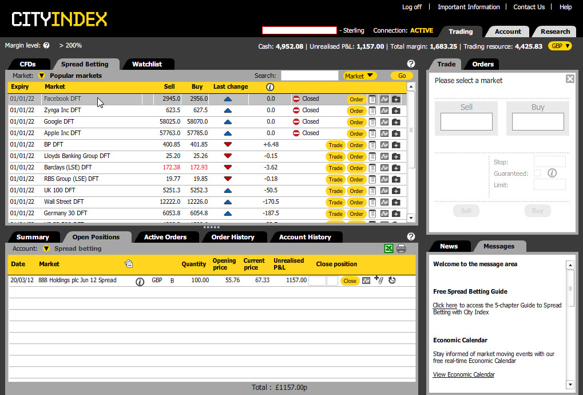Click the Last change column header

pyautogui.click(x=231, y=86)
